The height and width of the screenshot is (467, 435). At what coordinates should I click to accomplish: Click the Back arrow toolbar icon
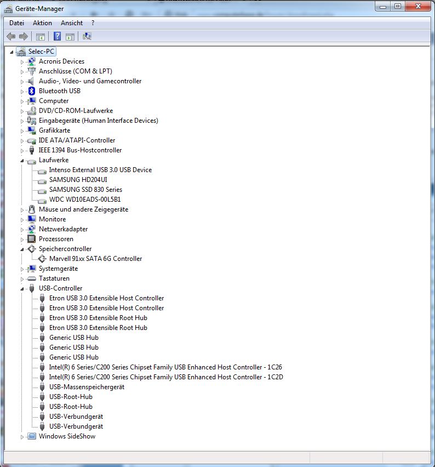pos(11,36)
